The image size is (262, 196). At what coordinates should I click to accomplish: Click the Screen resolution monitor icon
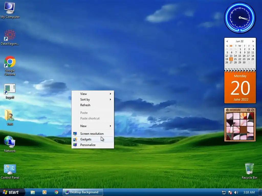75,134
